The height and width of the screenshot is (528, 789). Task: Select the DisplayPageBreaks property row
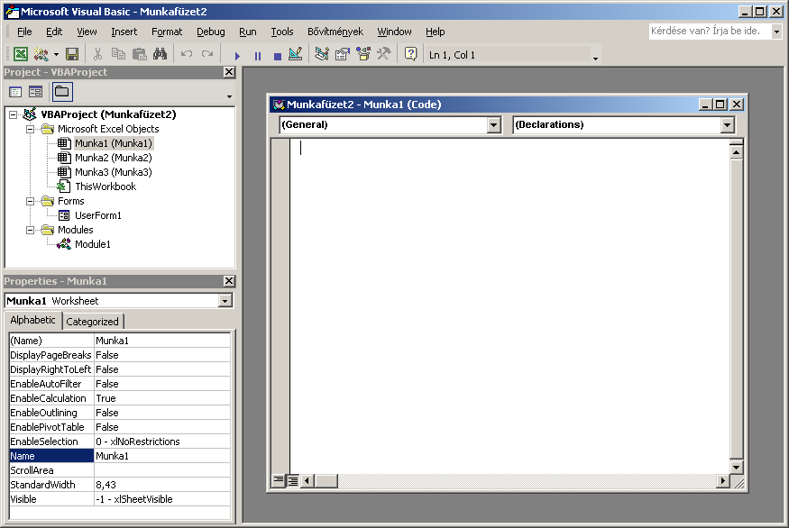[x=120, y=355]
